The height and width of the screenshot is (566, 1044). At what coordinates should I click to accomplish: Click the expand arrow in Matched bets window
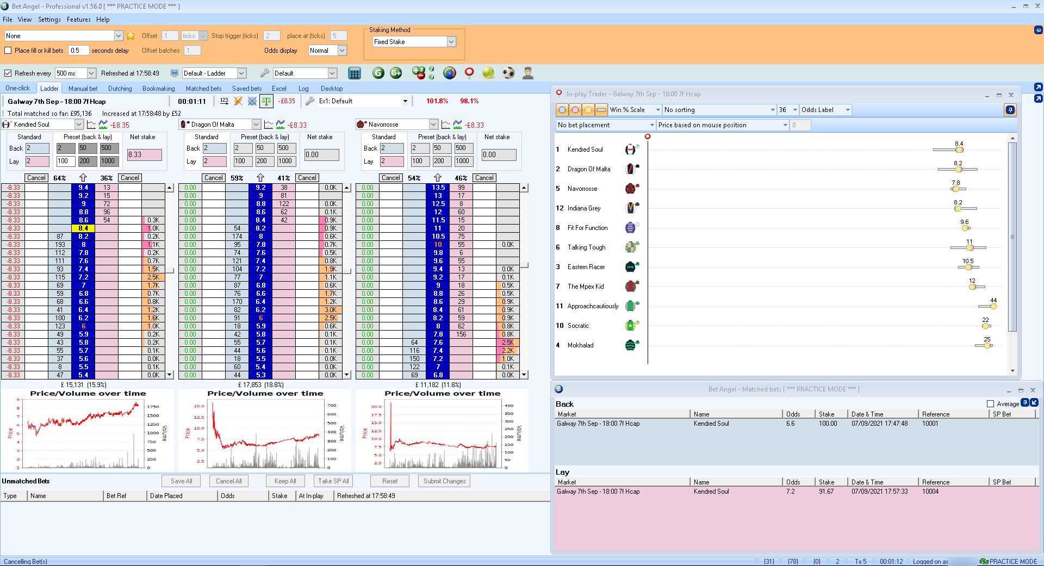(1034, 403)
